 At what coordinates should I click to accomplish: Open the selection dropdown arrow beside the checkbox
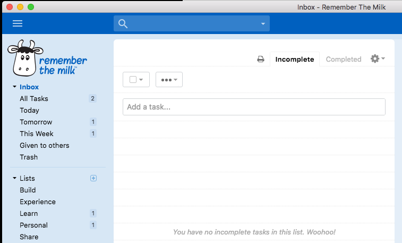[141, 80]
